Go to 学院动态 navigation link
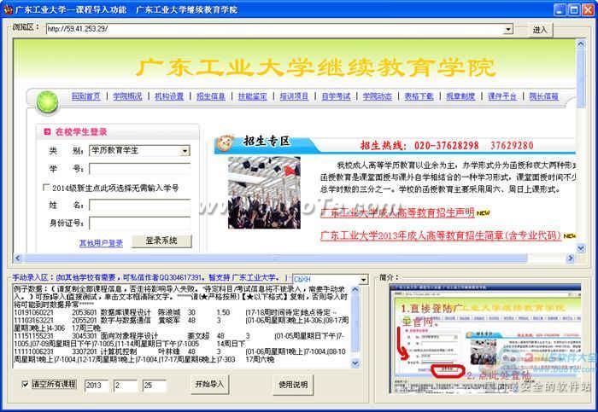 [378, 96]
